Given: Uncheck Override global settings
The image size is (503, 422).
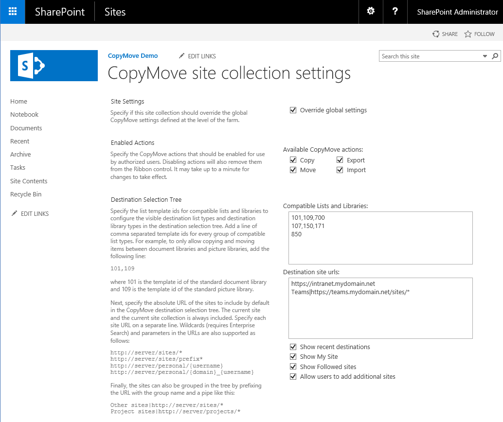Looking at the screenshot, I should pos(293,110).
